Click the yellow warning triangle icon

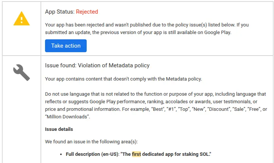click(21, 19)
